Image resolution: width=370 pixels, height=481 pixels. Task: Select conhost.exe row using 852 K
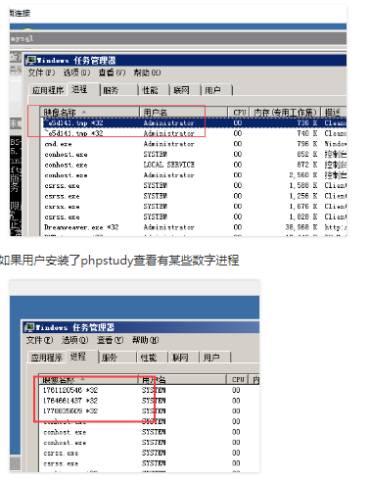195,154
